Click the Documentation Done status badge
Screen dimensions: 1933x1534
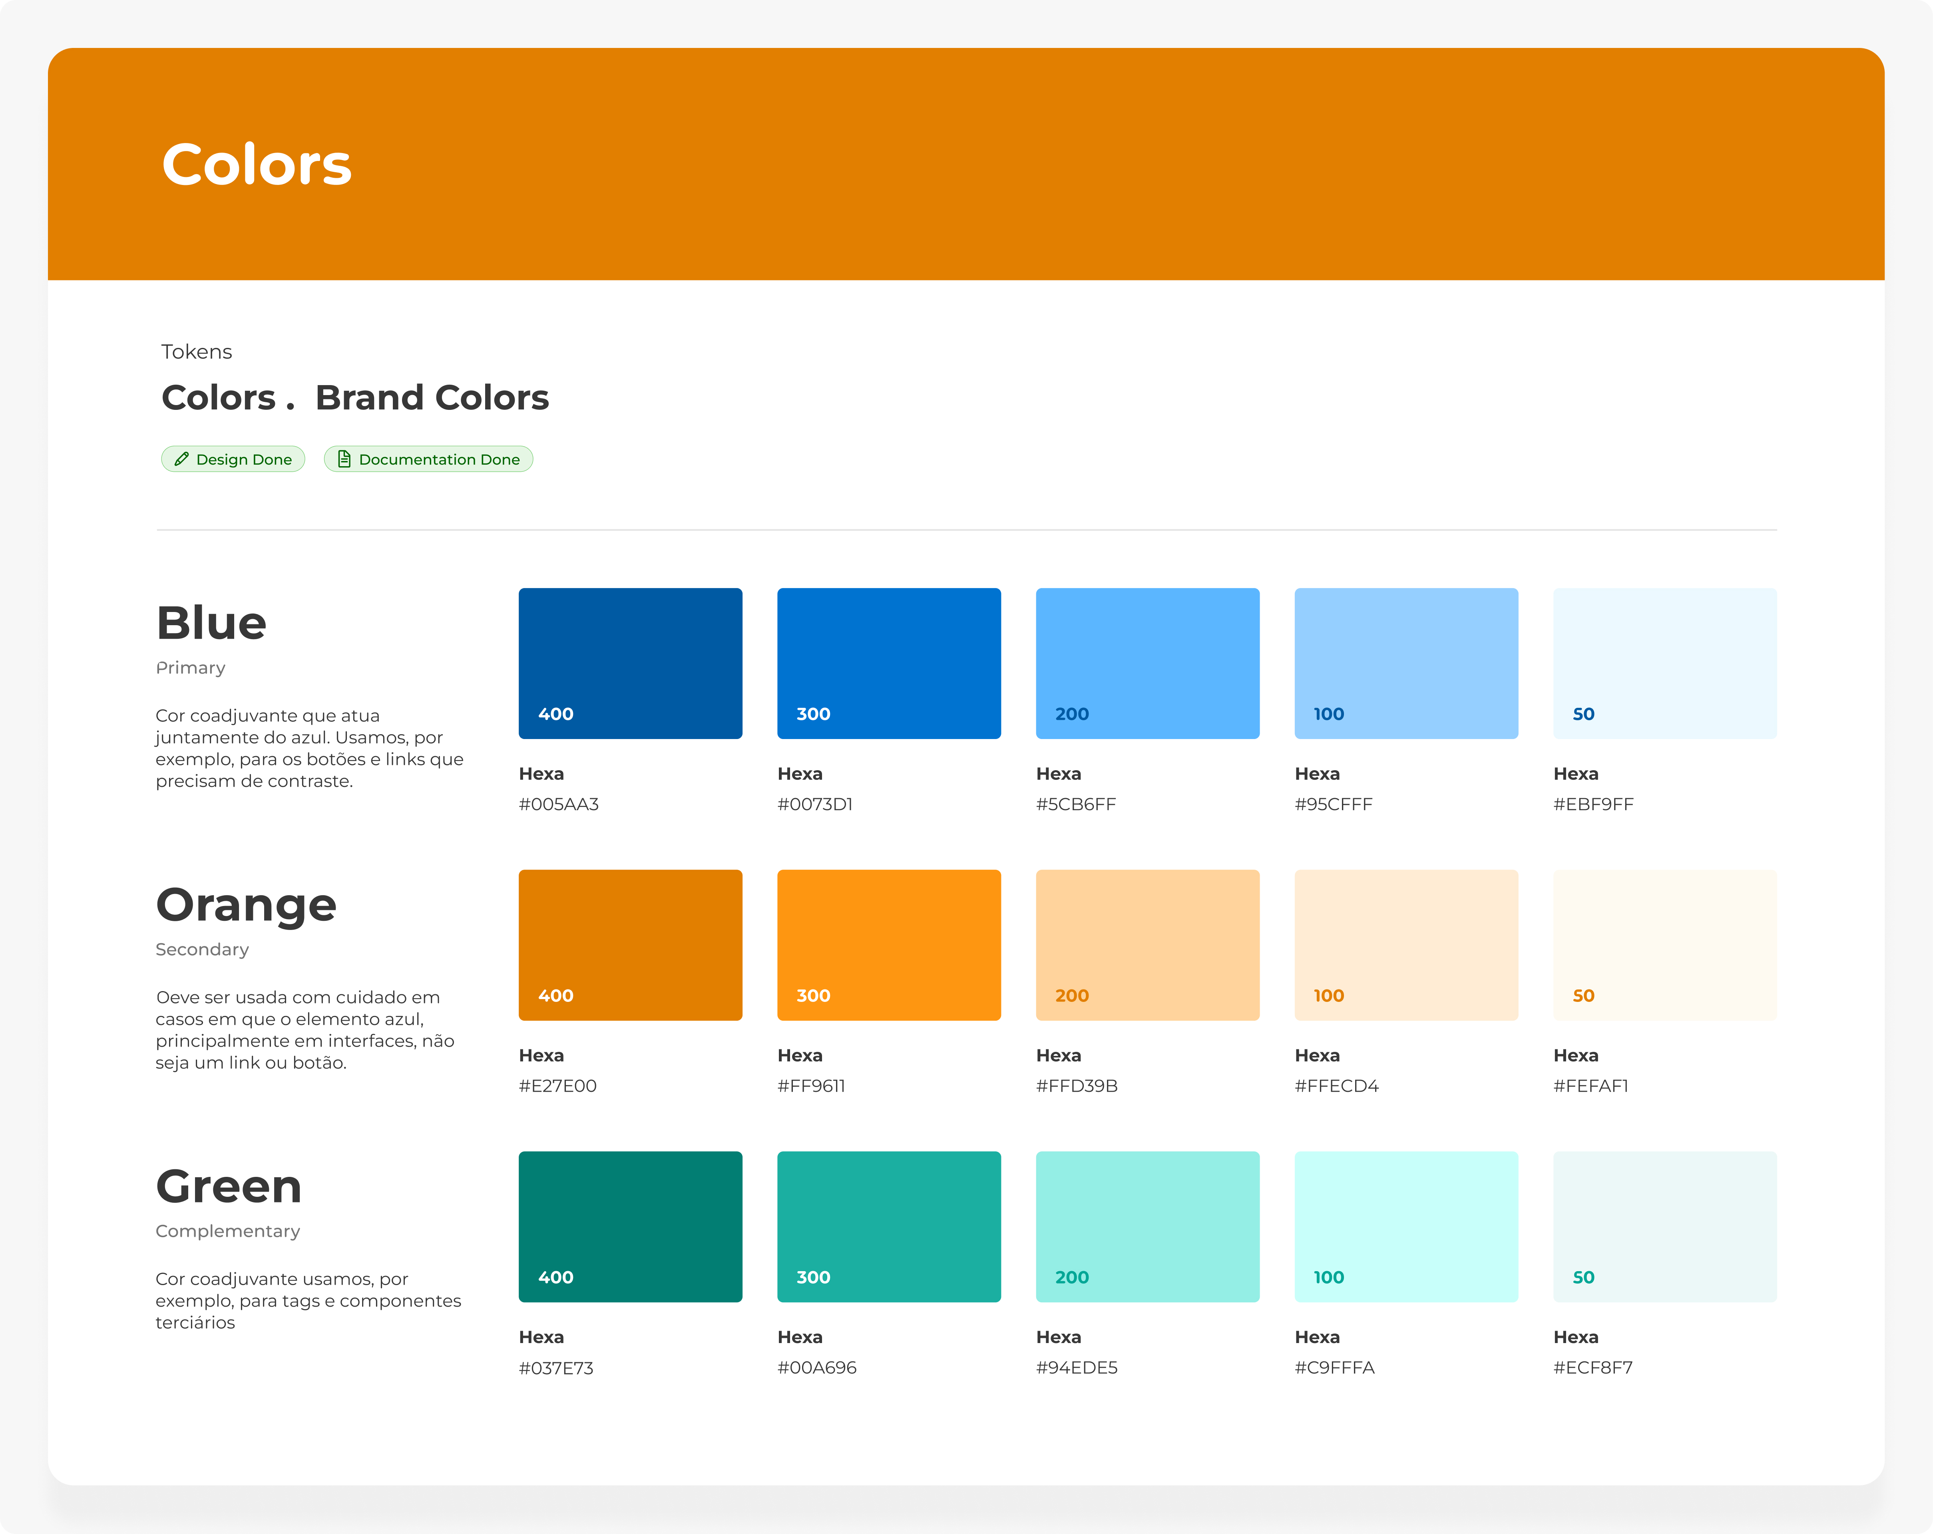(x=428, y=459)
